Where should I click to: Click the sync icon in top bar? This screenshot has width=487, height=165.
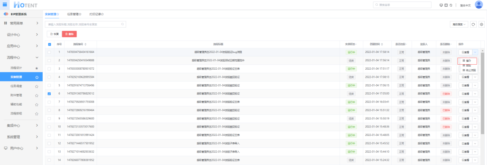451,5
